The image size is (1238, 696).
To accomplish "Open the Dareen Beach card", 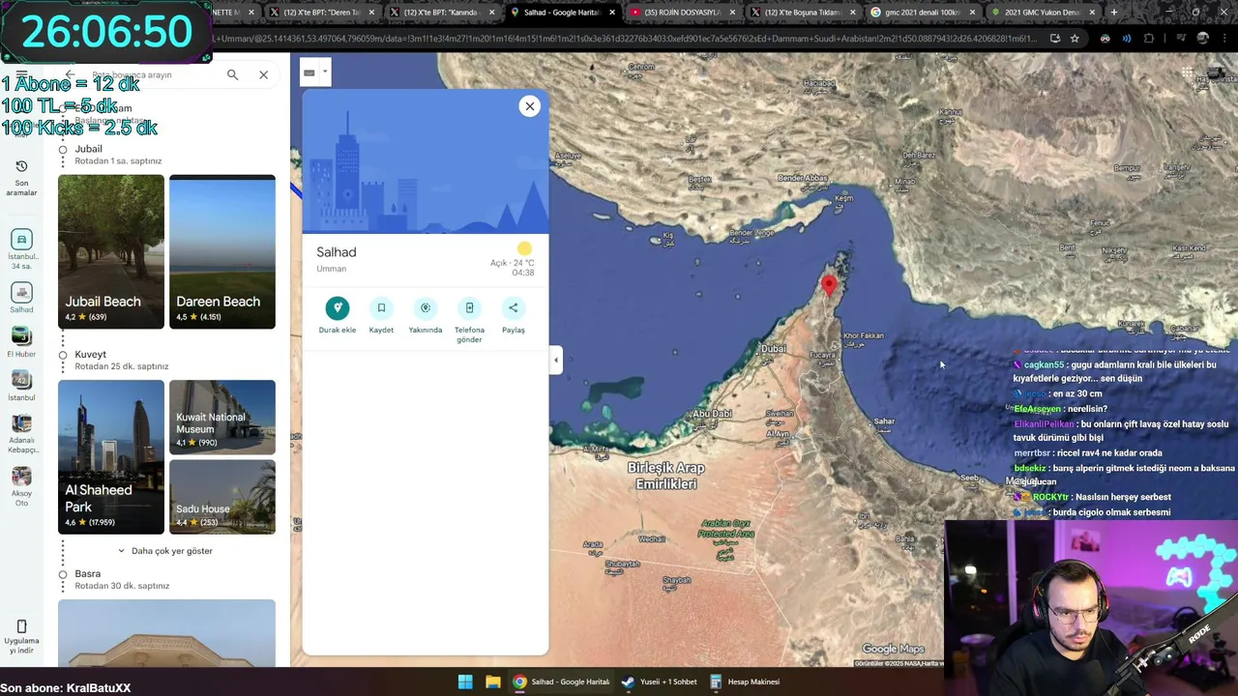I will pyautogui.click(x=222, y=252).
